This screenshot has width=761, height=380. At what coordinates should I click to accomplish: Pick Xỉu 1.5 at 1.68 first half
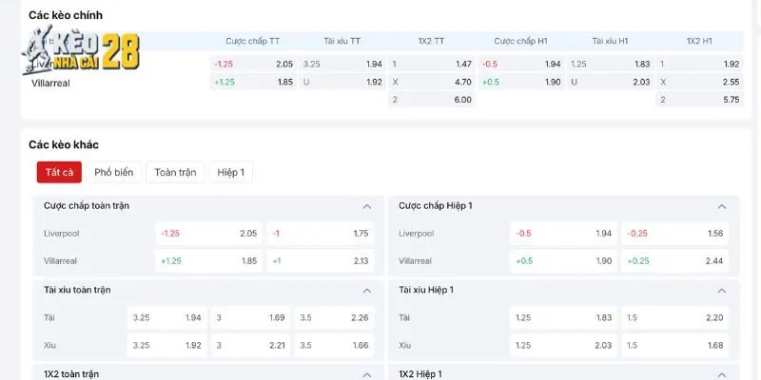[x=675, y=345]
